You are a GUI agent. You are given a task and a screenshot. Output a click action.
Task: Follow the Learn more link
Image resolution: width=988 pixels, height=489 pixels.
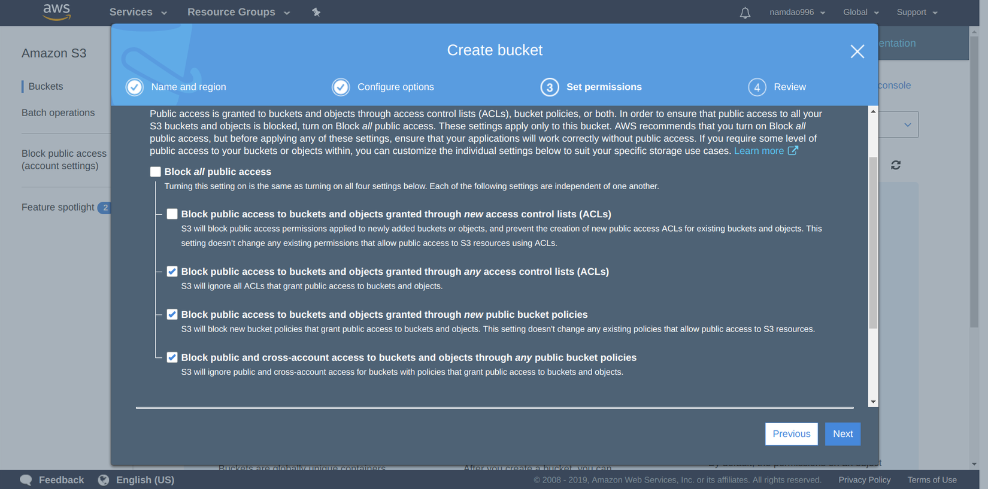coord(759,151)
